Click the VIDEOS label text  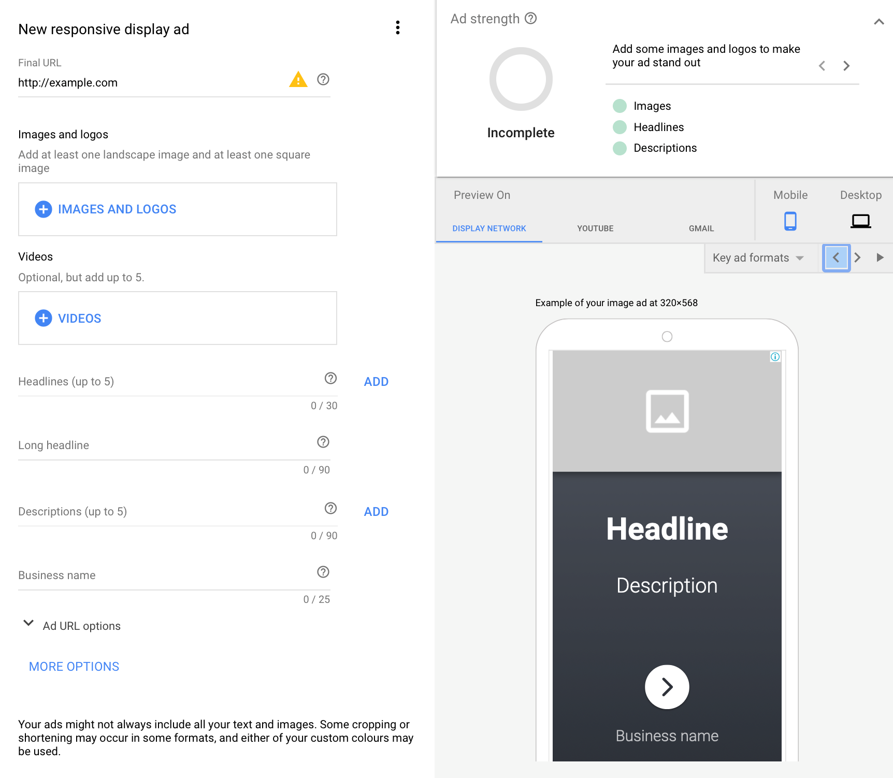pyautogui.click(x=80, y=319)
